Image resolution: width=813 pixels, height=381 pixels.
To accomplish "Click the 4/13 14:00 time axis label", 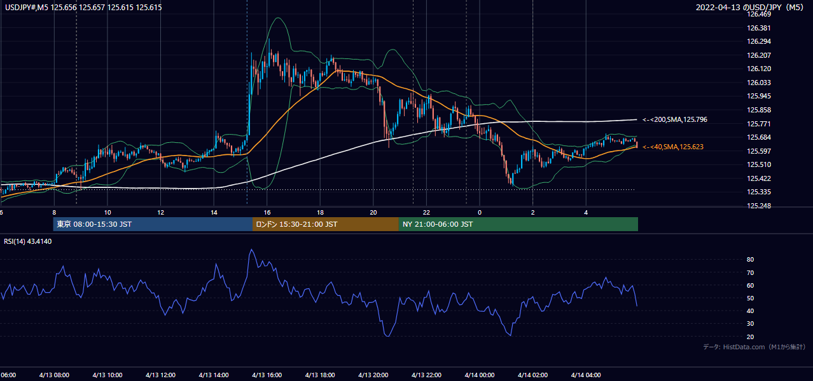I will (214, 375).
